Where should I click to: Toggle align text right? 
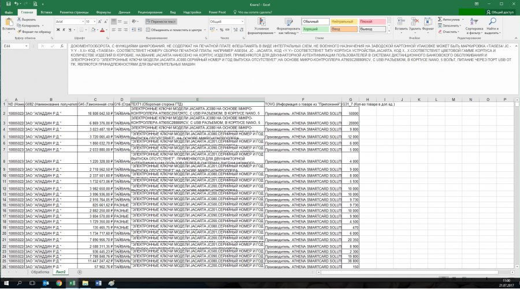click(x=126, y=30)
